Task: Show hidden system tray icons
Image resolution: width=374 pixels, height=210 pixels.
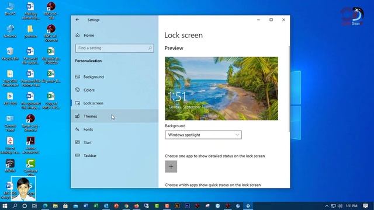Action: point(327,206)
